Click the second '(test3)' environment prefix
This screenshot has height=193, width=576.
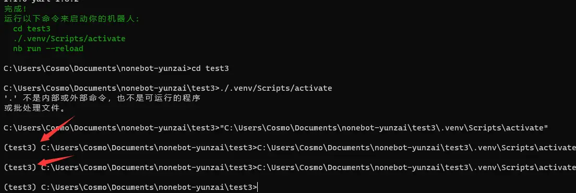pyautogui.click(x=20, y=167)
